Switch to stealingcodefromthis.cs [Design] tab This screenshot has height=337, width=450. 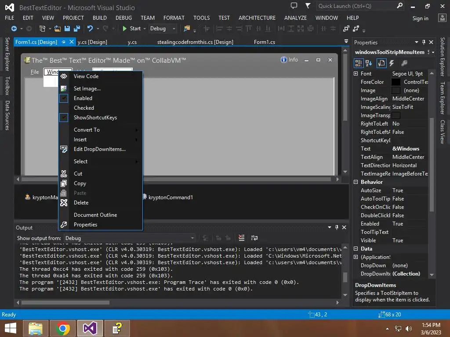click(x=195, y=42)
